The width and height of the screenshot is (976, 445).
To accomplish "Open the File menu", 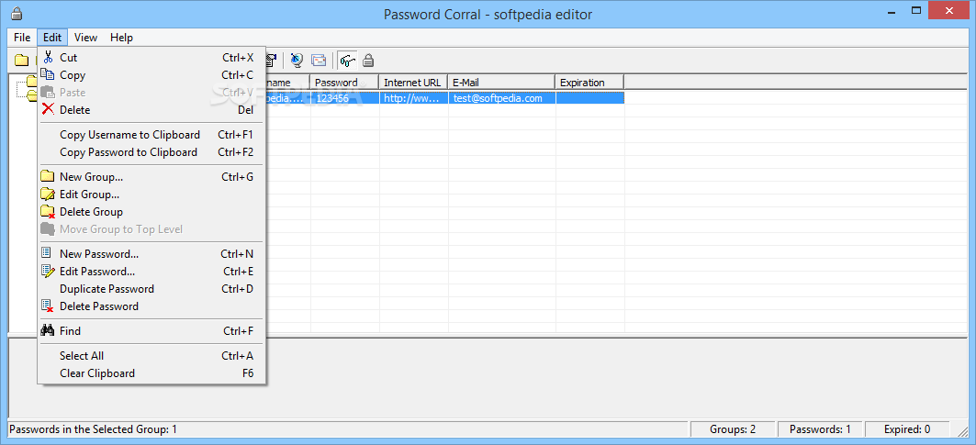I will (22, 38).
